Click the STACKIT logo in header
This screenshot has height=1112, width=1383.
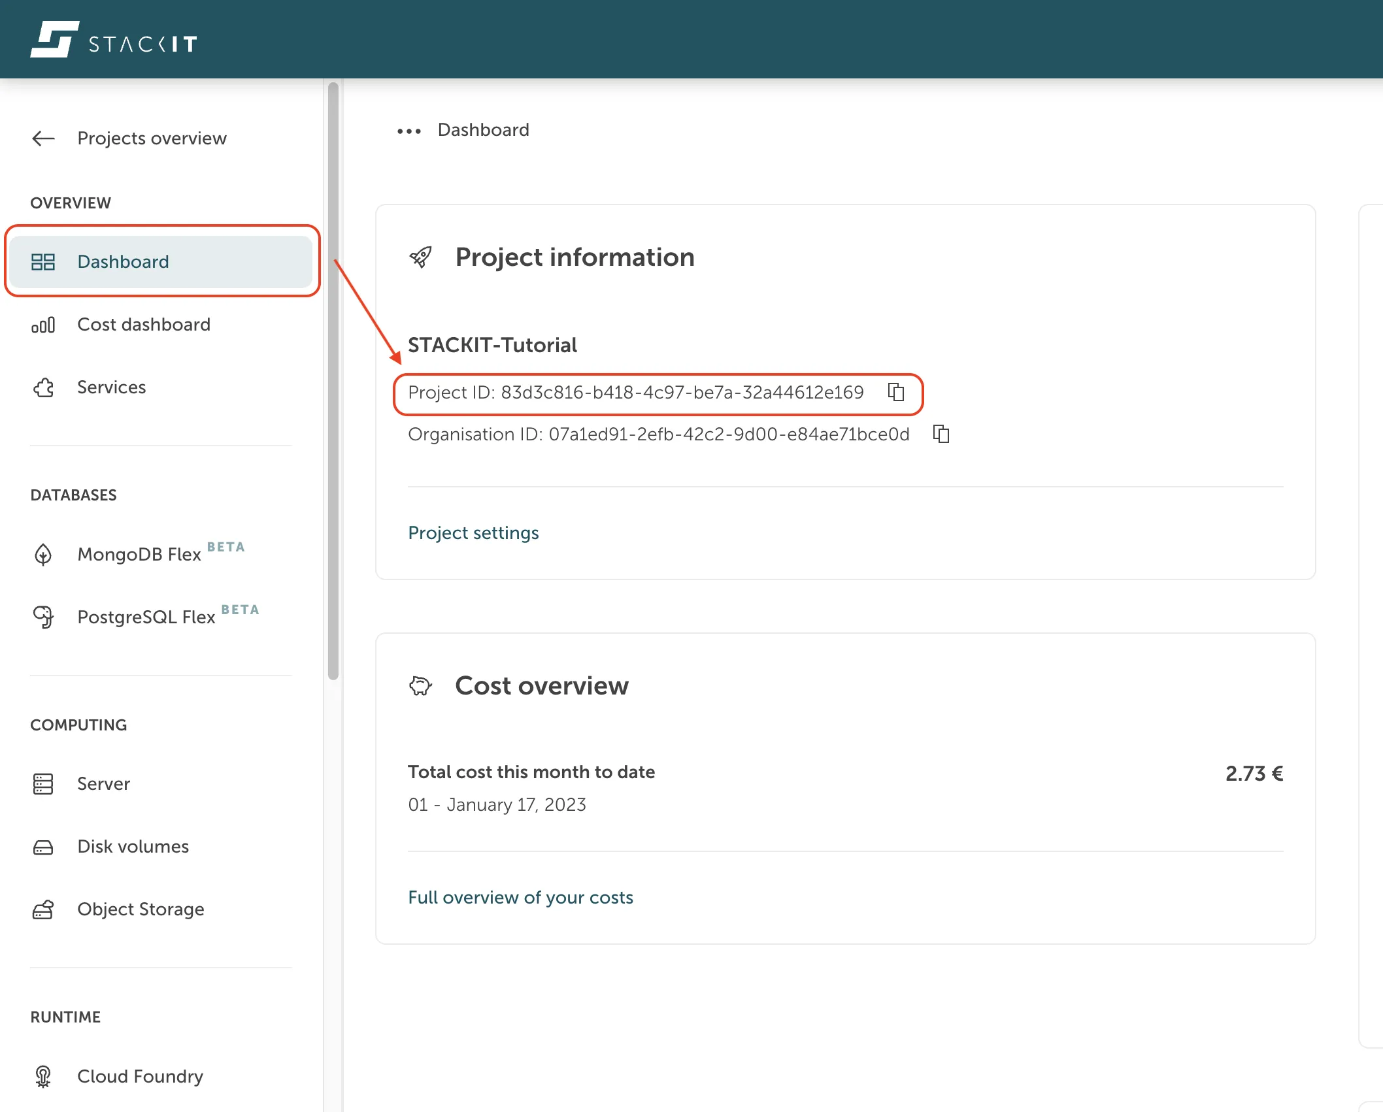114,41
